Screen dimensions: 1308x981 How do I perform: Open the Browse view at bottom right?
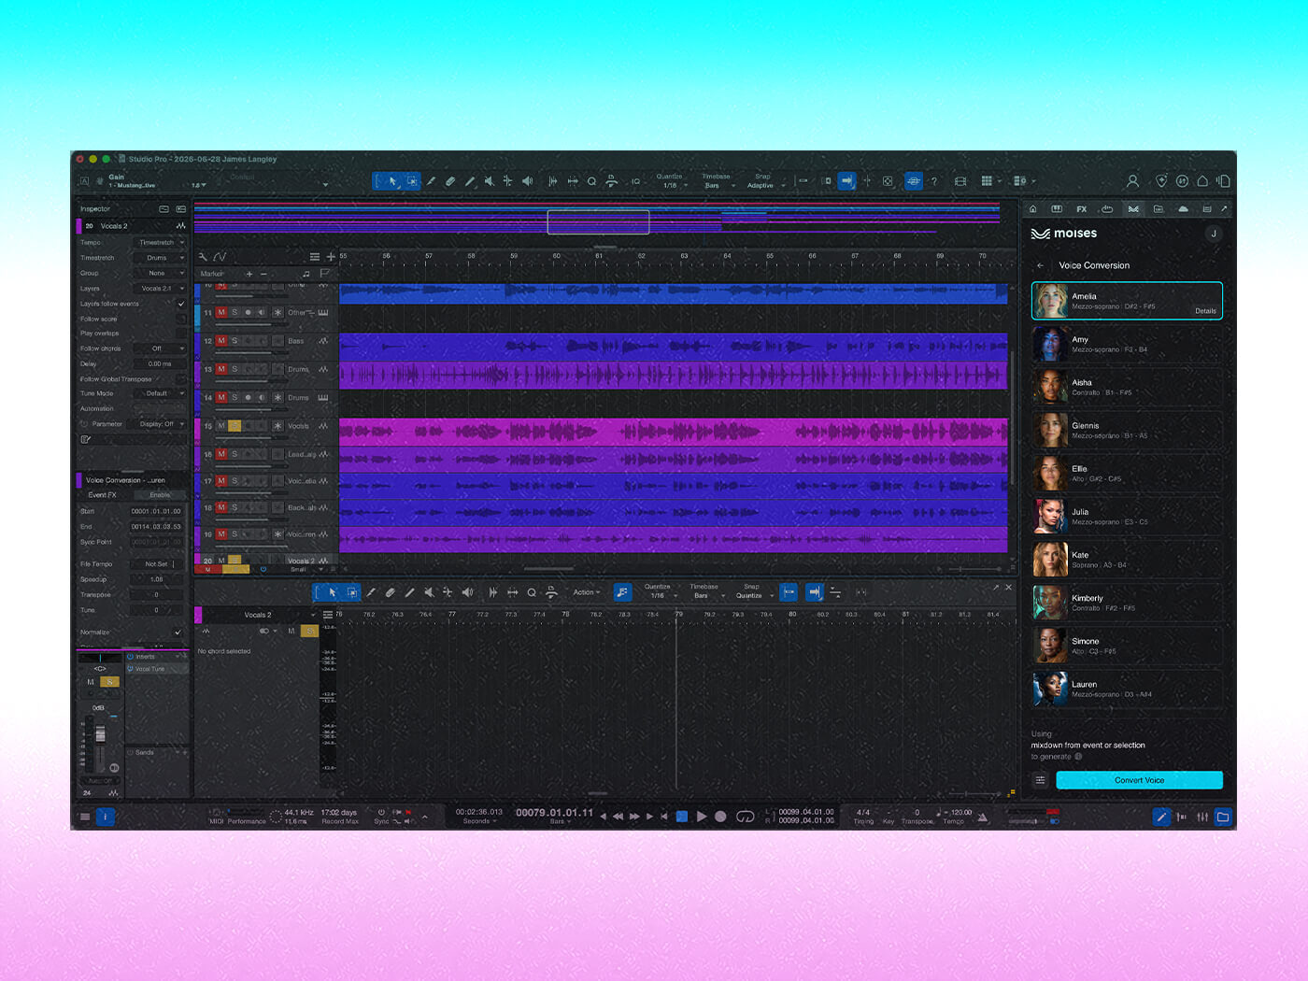click(x=1222, y=817)
